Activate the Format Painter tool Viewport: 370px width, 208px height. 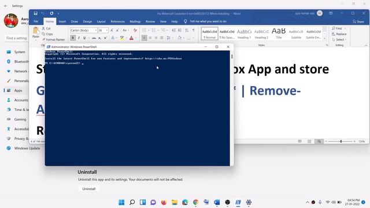click(x=53, y=40)
